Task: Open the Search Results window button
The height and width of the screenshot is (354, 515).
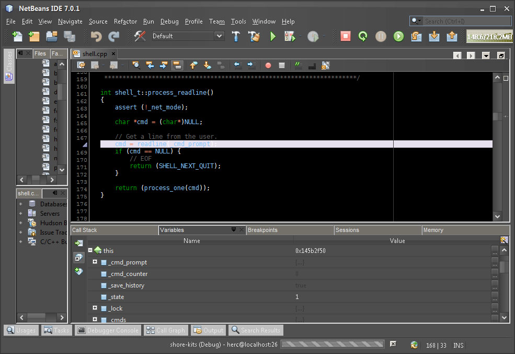Action: (x=256, y=330)
